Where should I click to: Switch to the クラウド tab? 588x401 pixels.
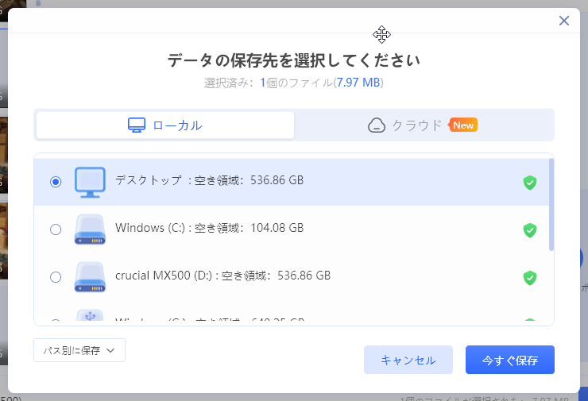tap(423, 125)
